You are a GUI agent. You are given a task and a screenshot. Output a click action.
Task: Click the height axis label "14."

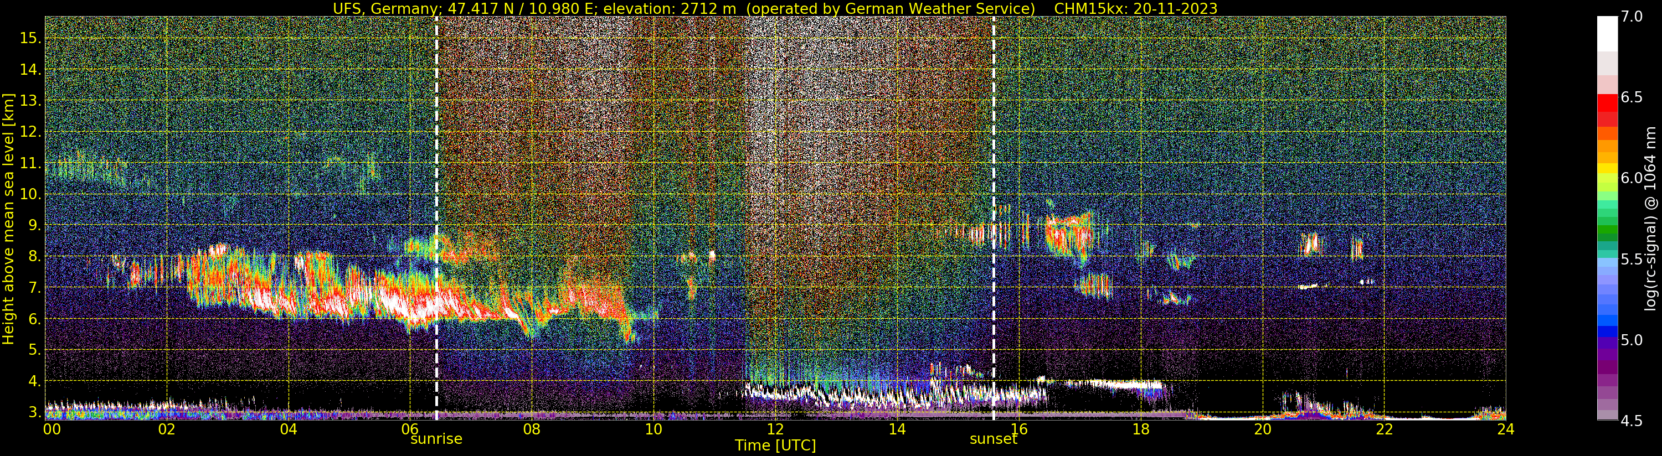tap(30, 69)
